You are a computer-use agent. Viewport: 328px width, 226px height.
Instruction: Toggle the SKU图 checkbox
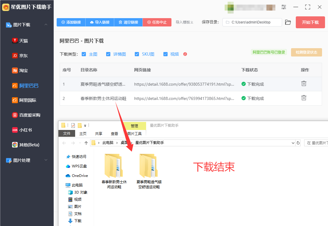point(137,54)
